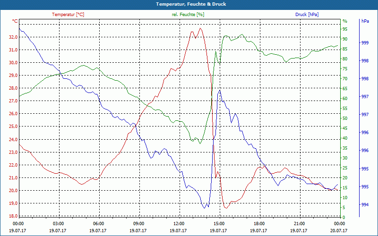Select the green '70' humidity axis value

(345, 79)
